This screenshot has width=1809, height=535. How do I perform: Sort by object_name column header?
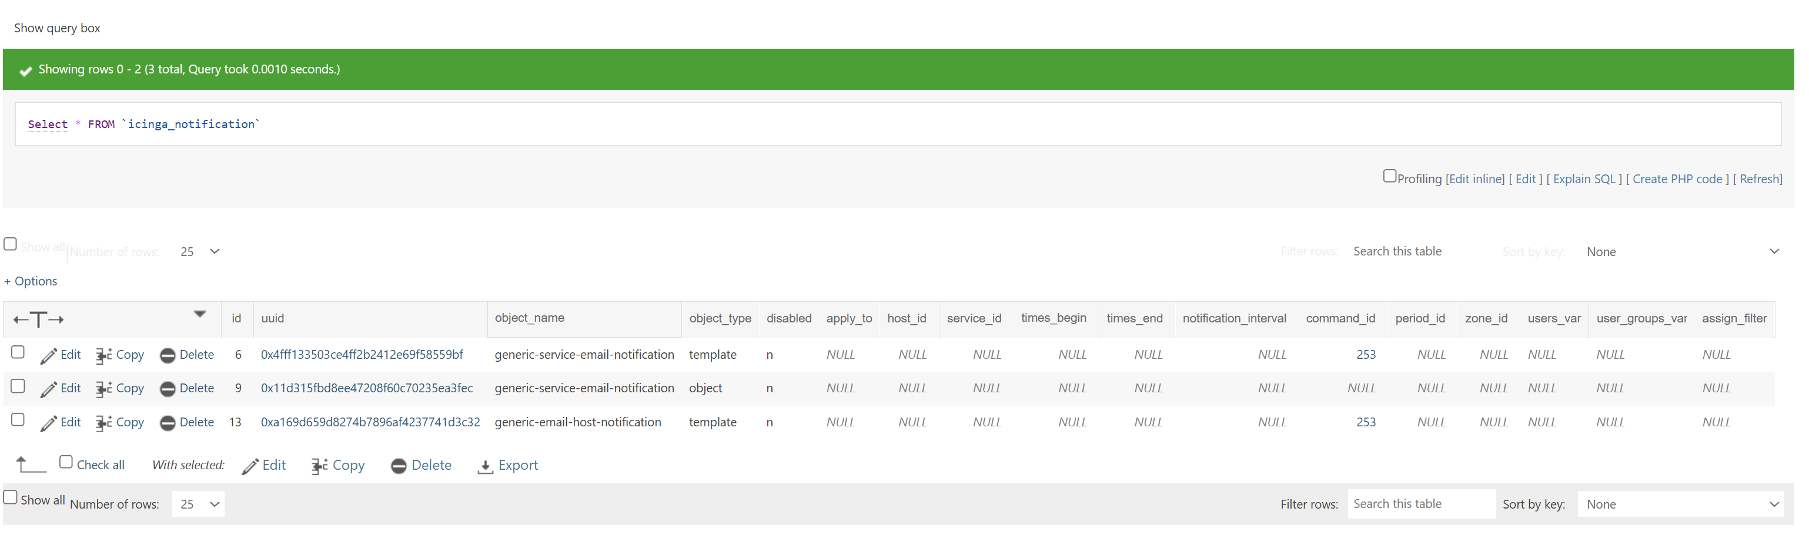tap(530, 318)
